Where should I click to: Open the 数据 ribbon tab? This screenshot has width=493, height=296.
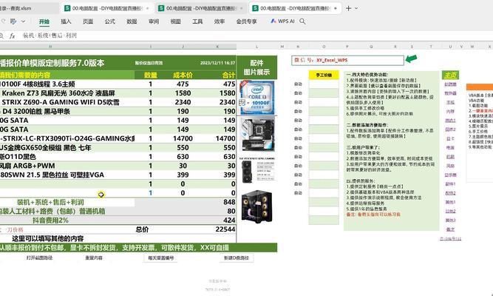(132, 21)
